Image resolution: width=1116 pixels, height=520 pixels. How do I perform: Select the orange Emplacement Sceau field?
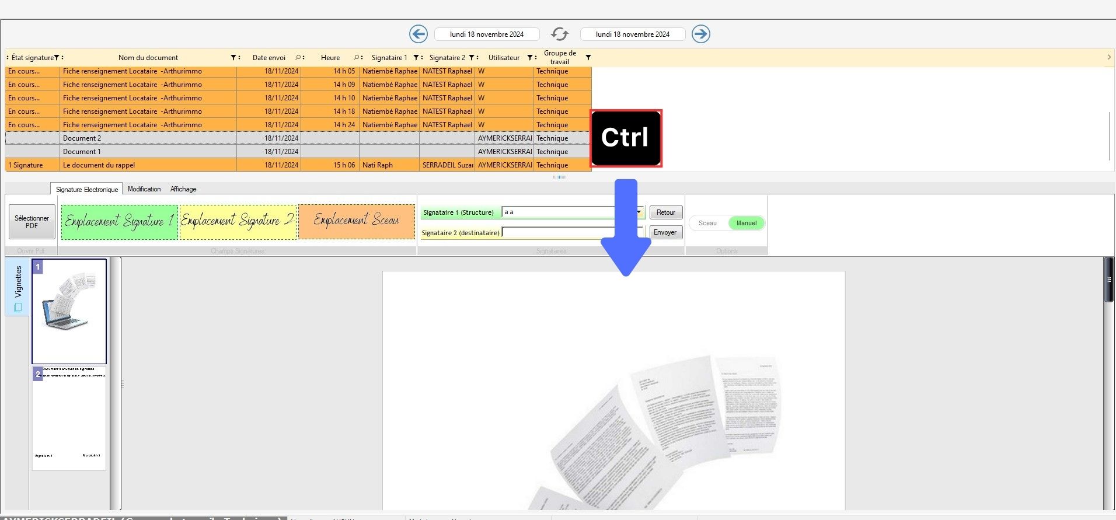(356, 221)
